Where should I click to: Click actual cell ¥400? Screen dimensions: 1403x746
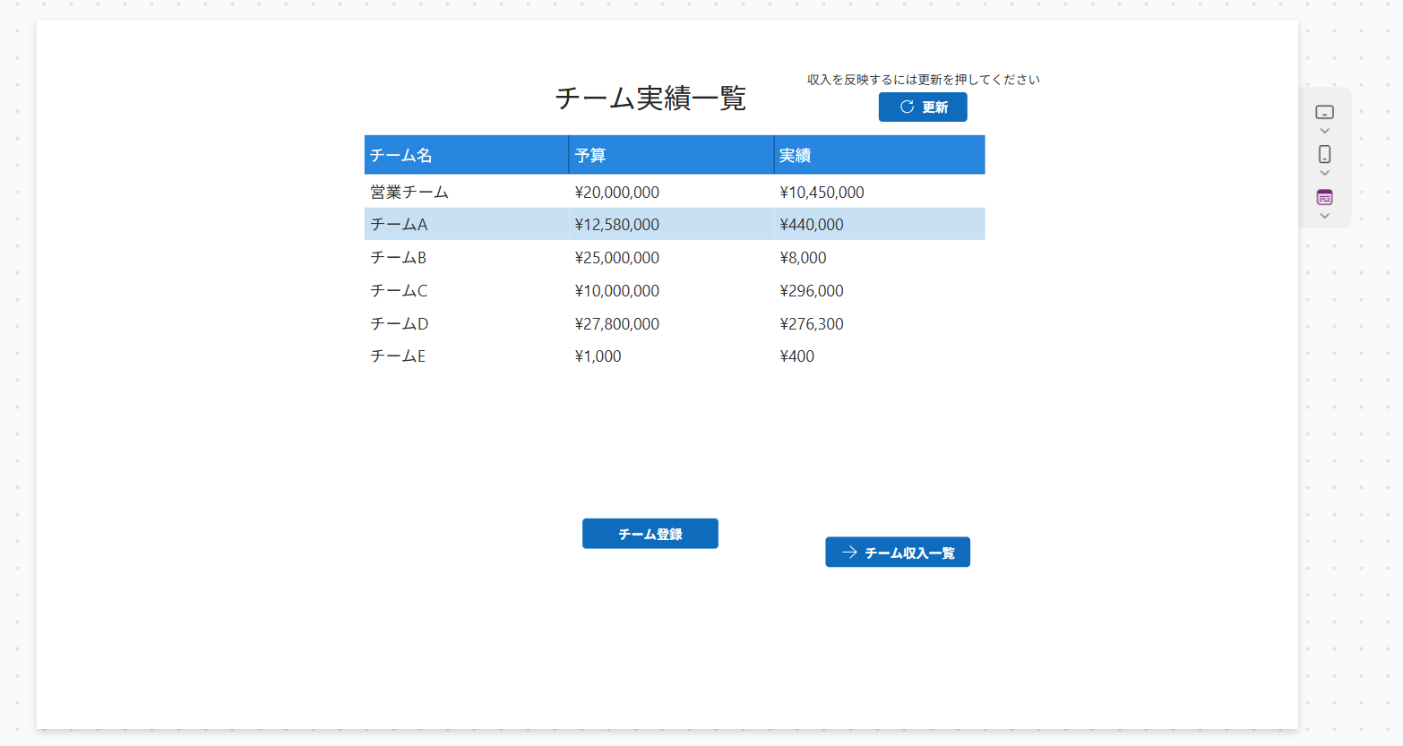[796, 356]
